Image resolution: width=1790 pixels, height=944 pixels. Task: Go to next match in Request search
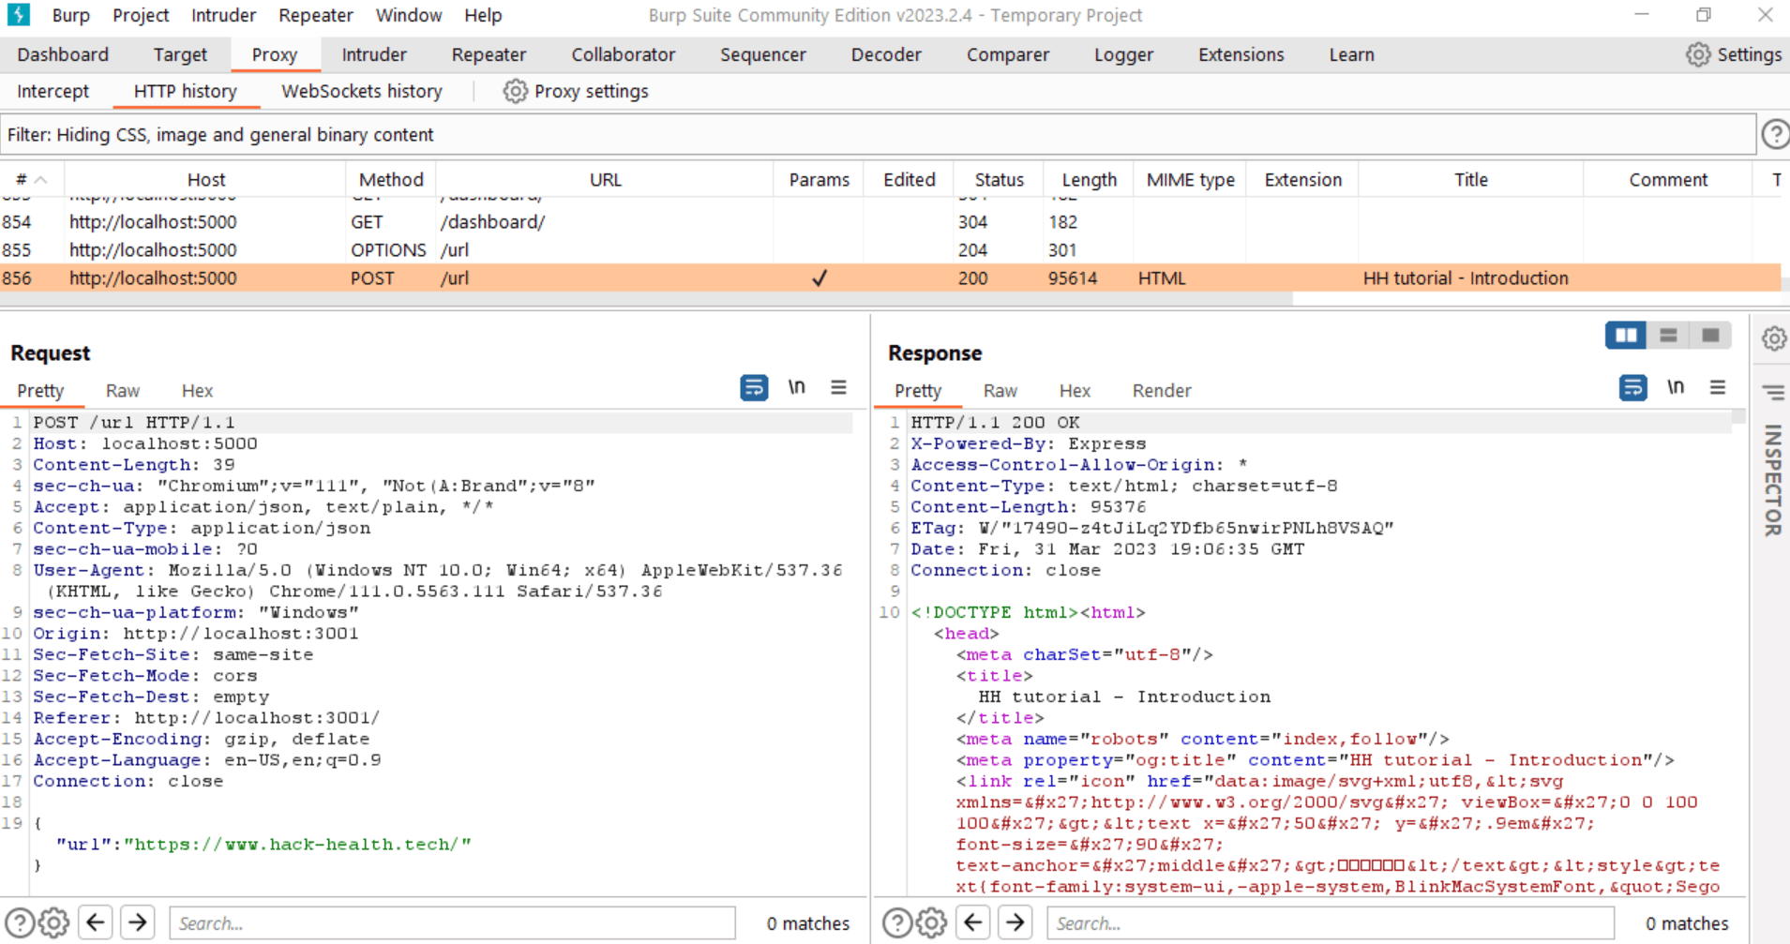tap(138, 923)
